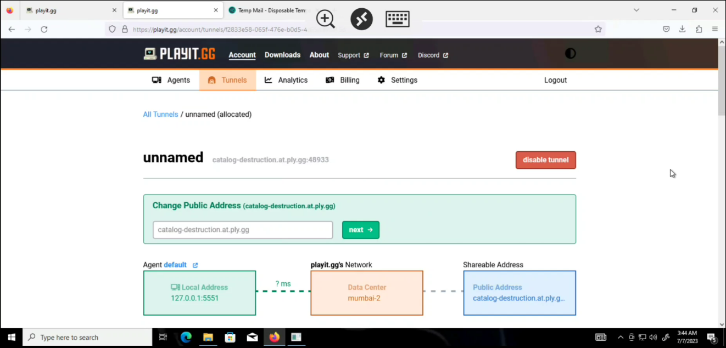
Task: Open the notification center icon
Action: pos(712,337)
